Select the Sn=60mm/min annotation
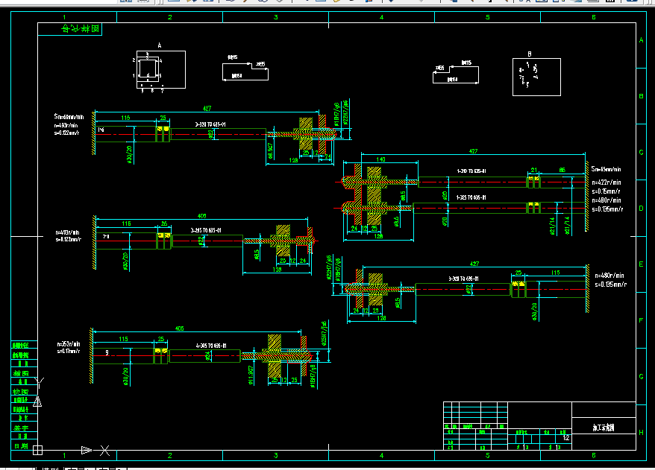The height and width of the screenshot is (470, 655). click(69, 117)
